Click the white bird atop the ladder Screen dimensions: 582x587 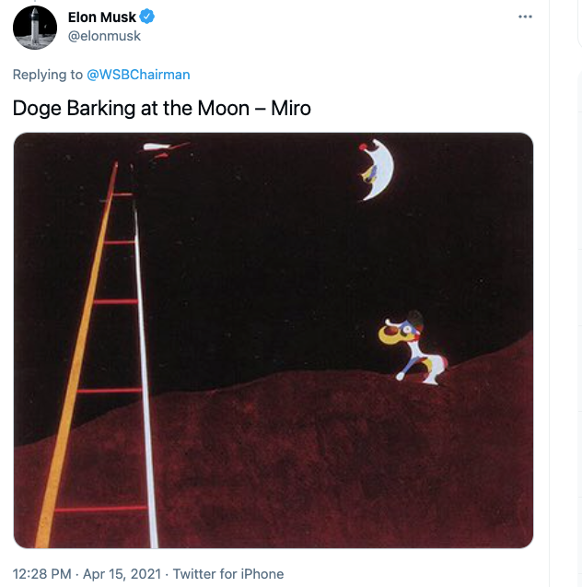pyautogui.click(x=163, y=147)
